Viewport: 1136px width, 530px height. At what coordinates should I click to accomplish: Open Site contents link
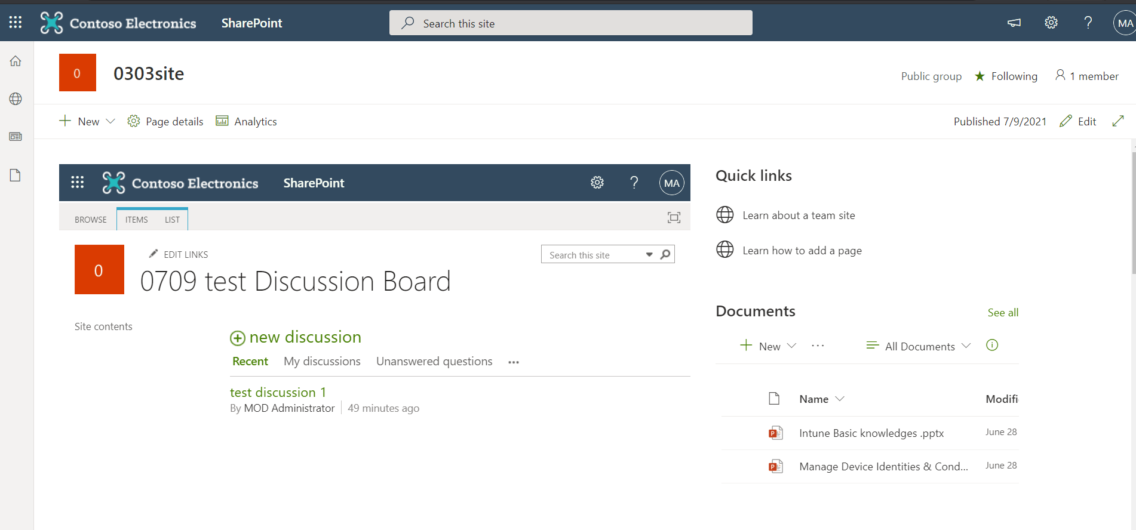click(x=103, y=326)
